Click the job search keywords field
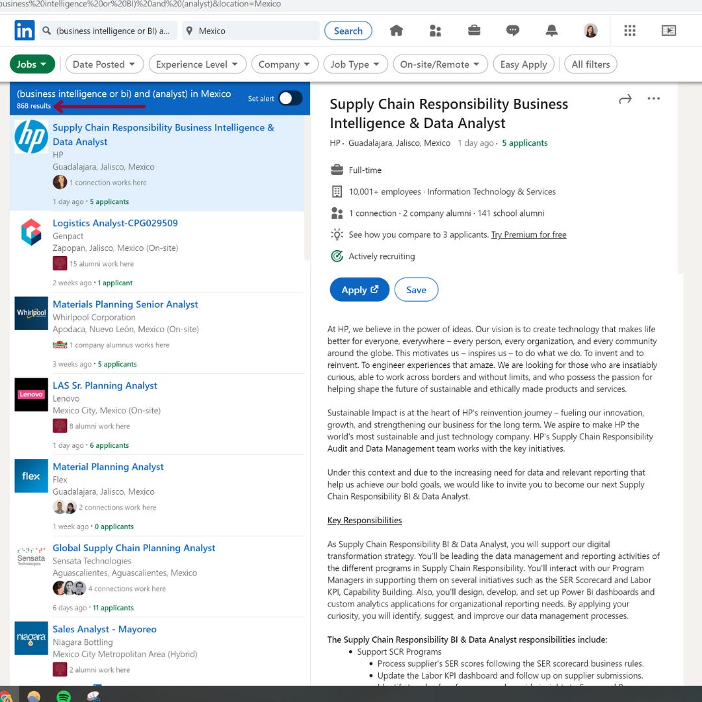 point(109,31)
